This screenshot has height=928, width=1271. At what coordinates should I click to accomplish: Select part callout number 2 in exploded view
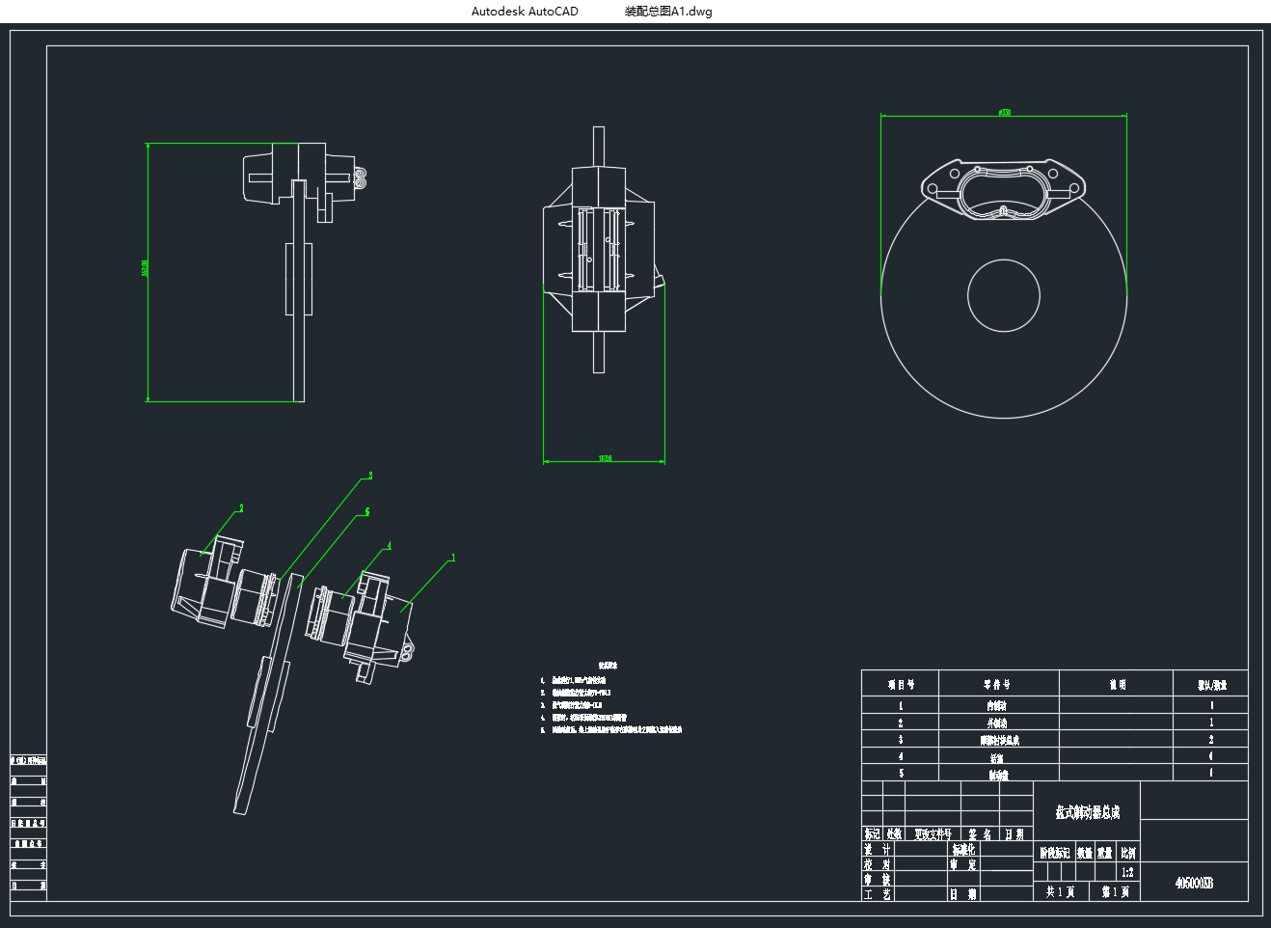point(241,508)
